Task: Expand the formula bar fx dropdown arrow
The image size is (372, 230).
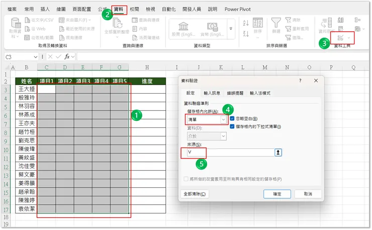Action: pyautogui.click(x=72, y=57)
